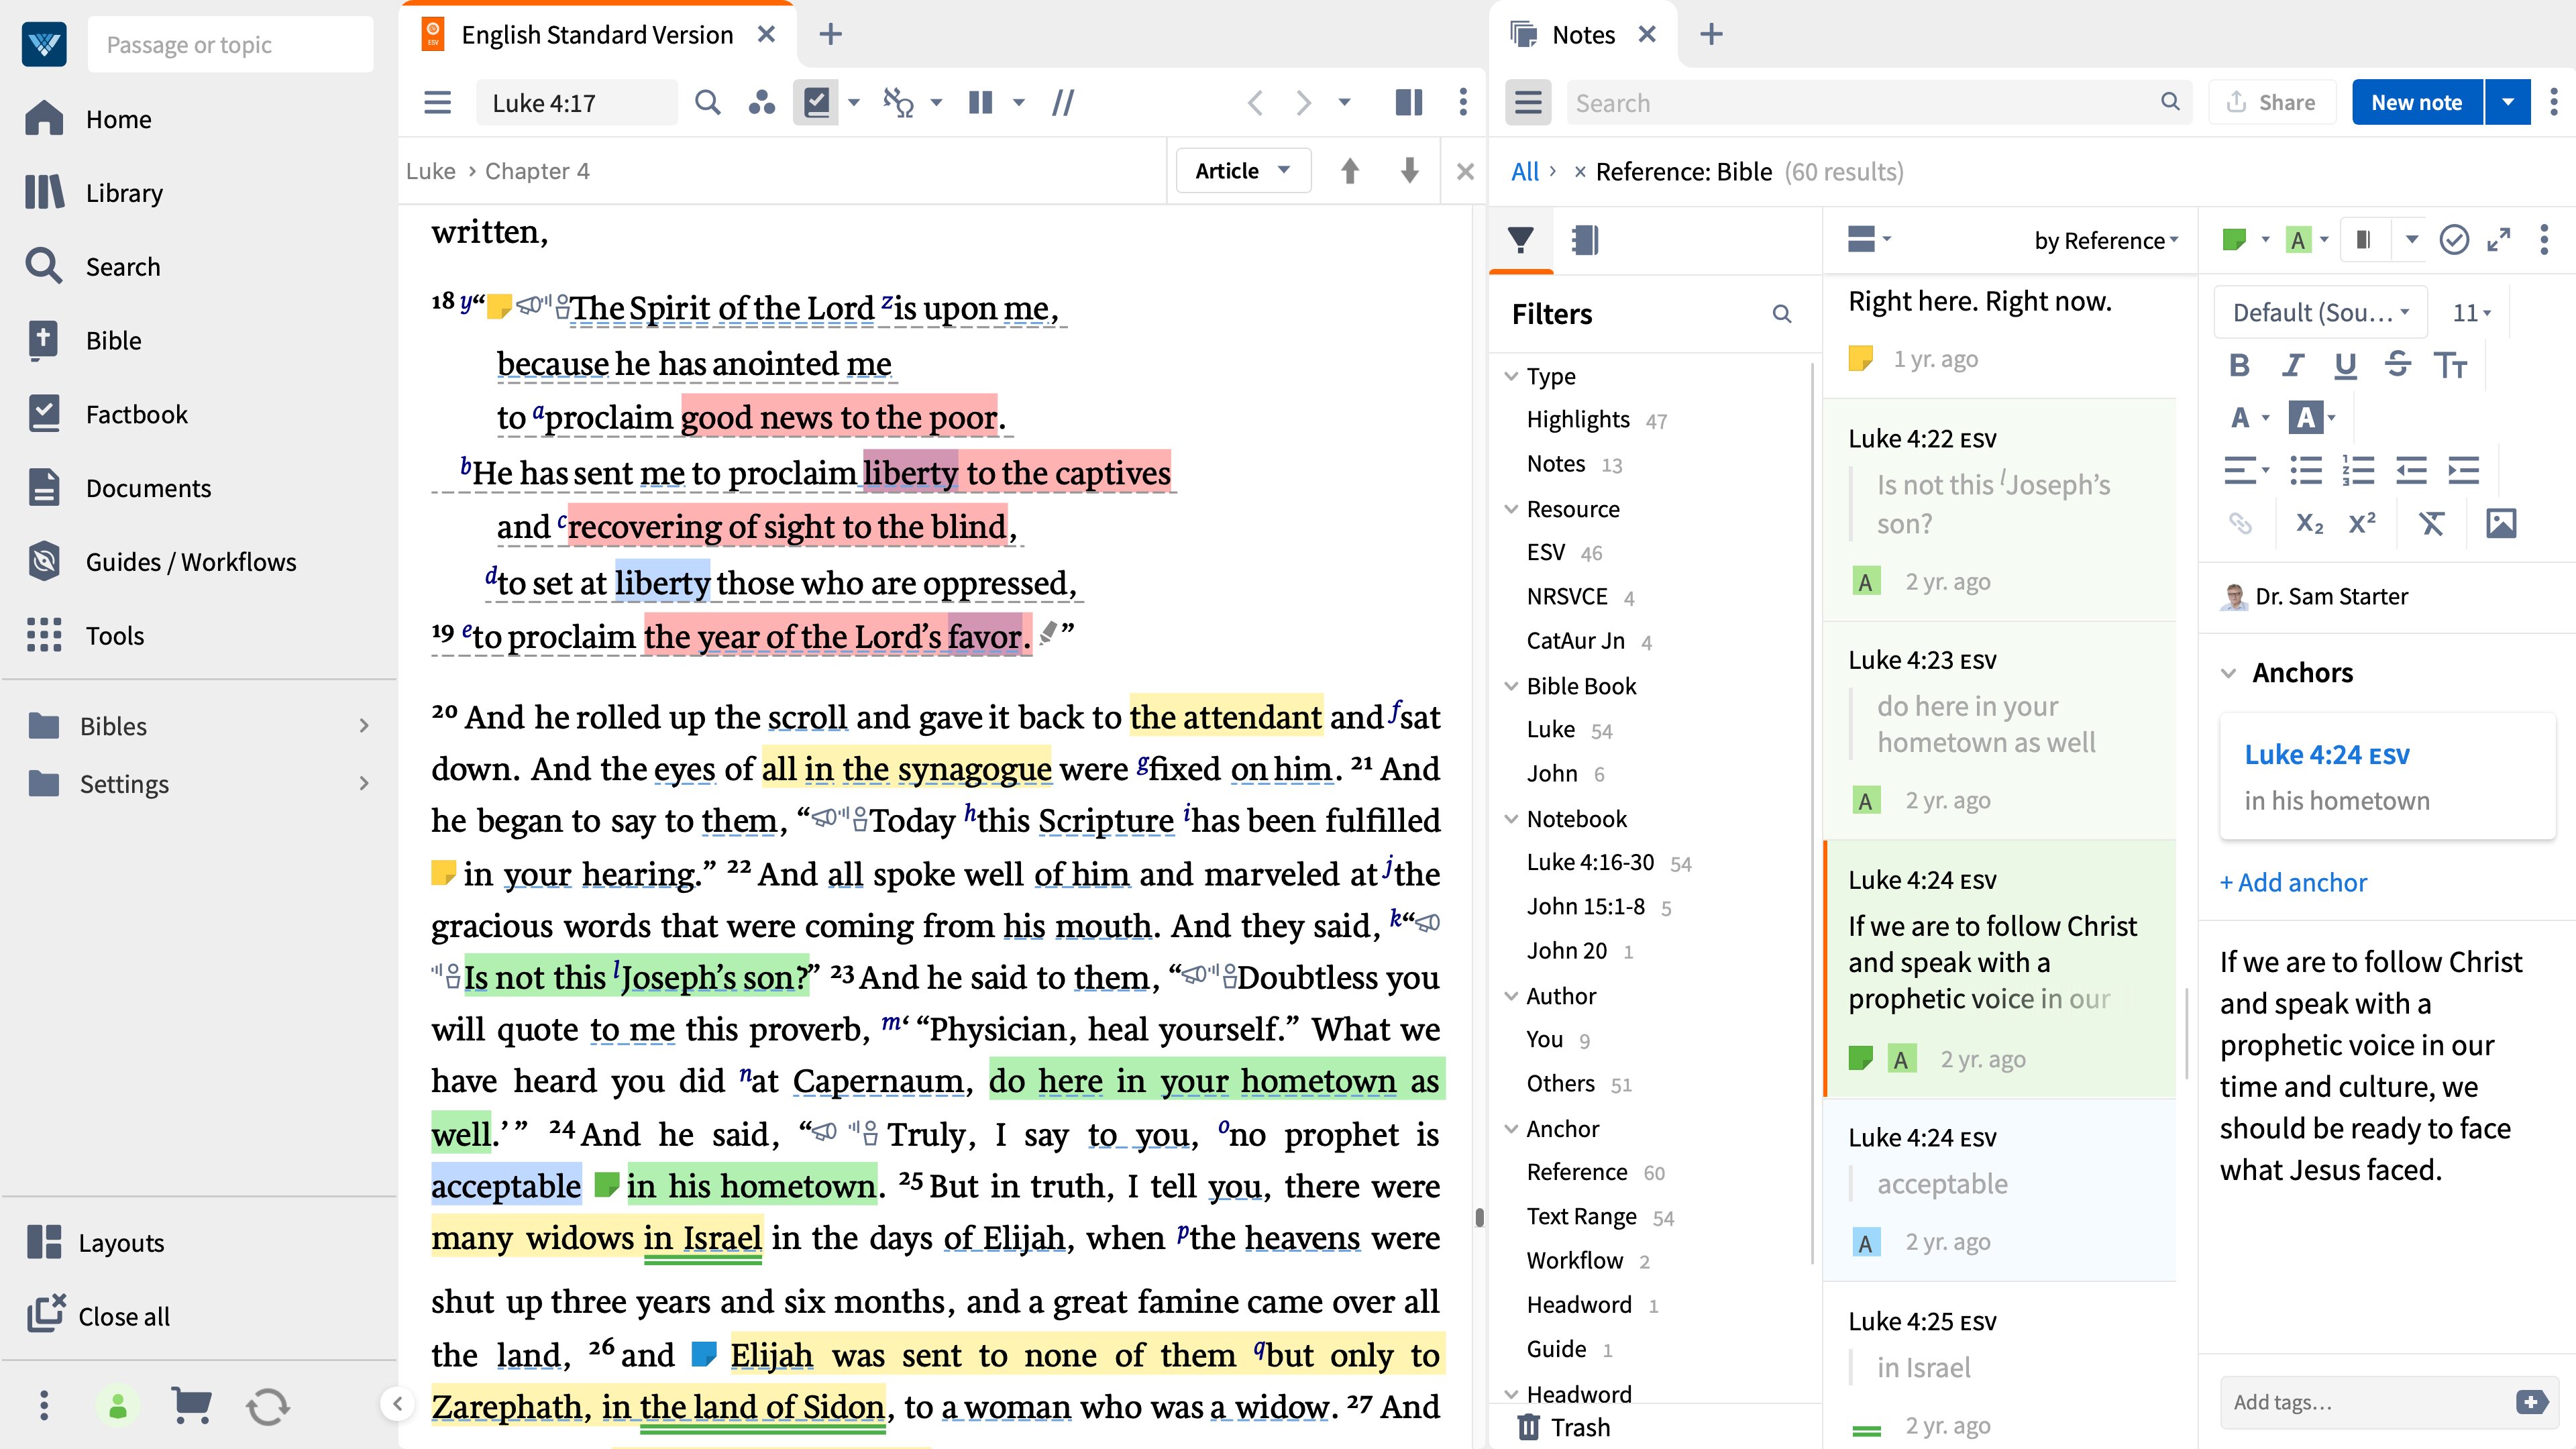
Task: Open the Article navigation dropdown
Action: pyautogui.click(x=1243, y=171)
